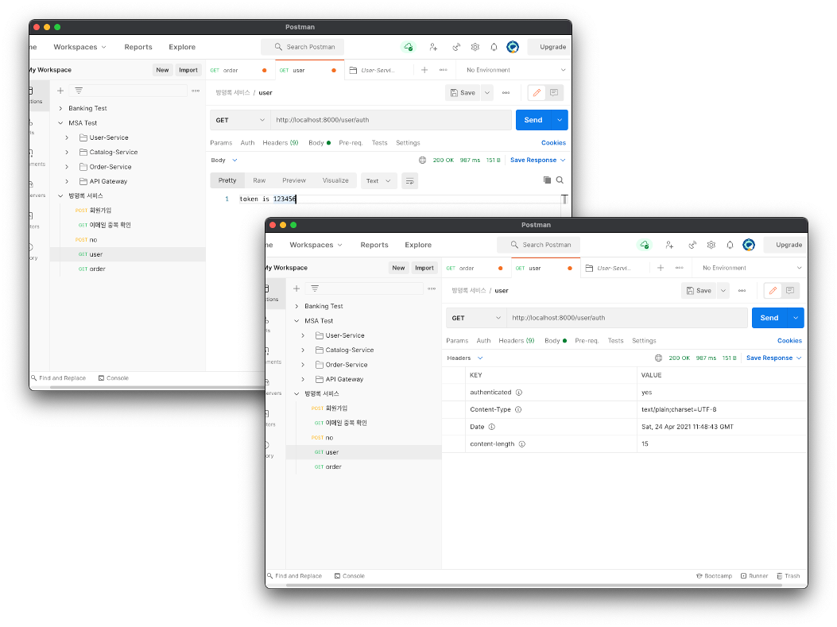The height and width of the screenshot is (627, 837).
Task: Click Send button in back window
Action: point(534,120)
